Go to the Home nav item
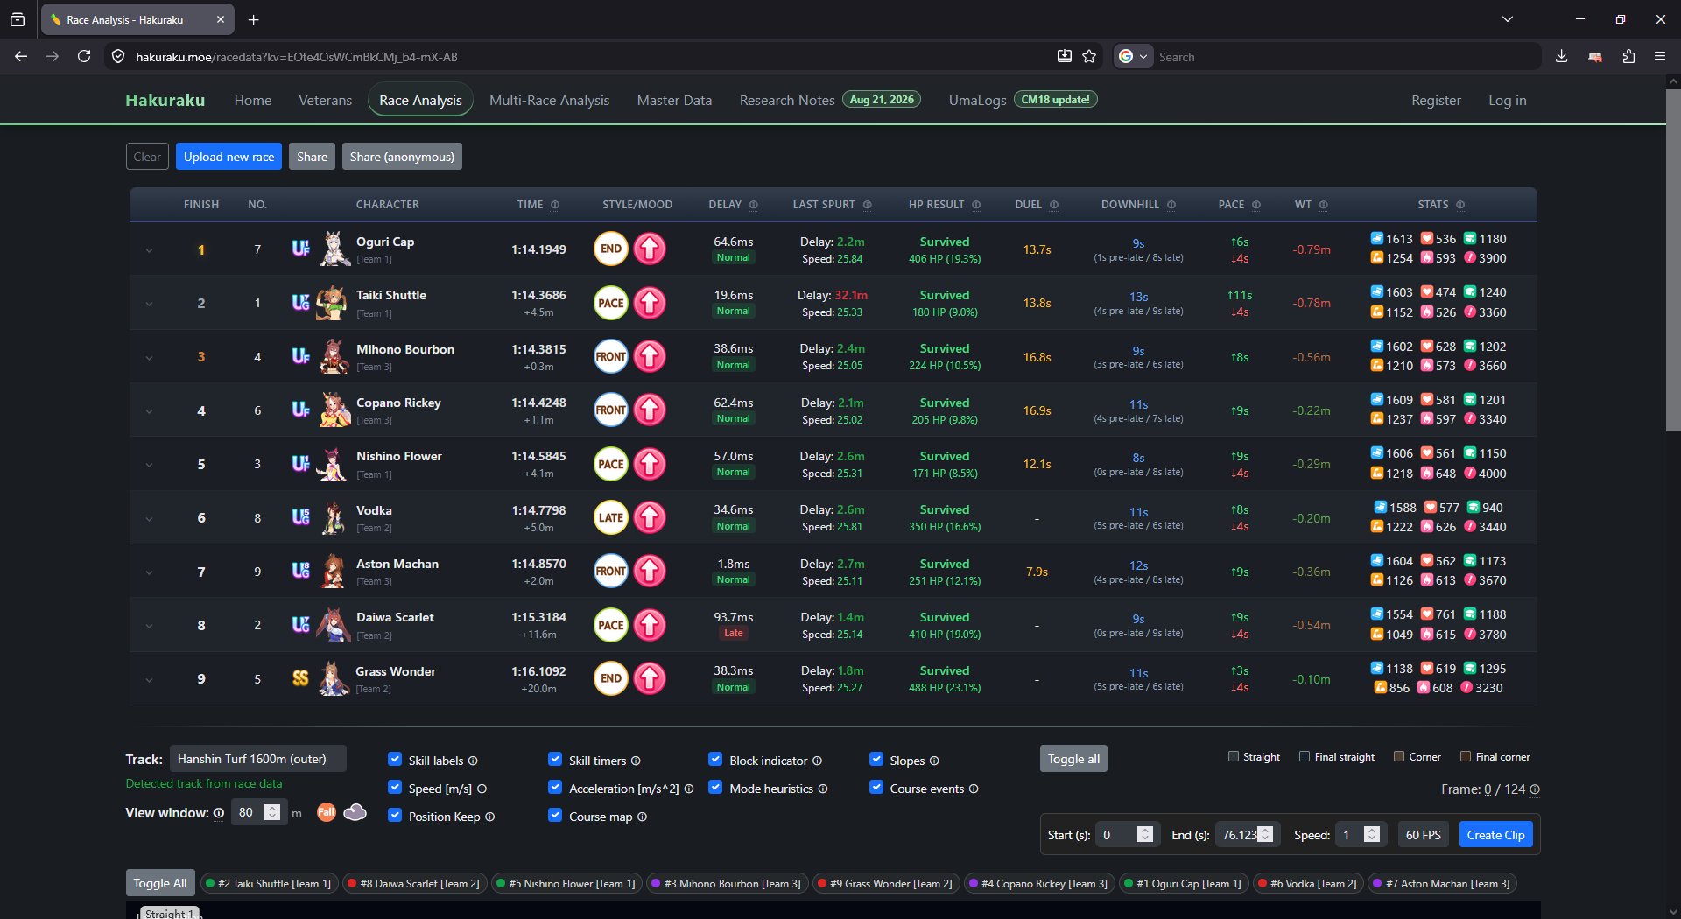Image resolution: width=1681 pixels, height=919 pixels. click(253, 101)
